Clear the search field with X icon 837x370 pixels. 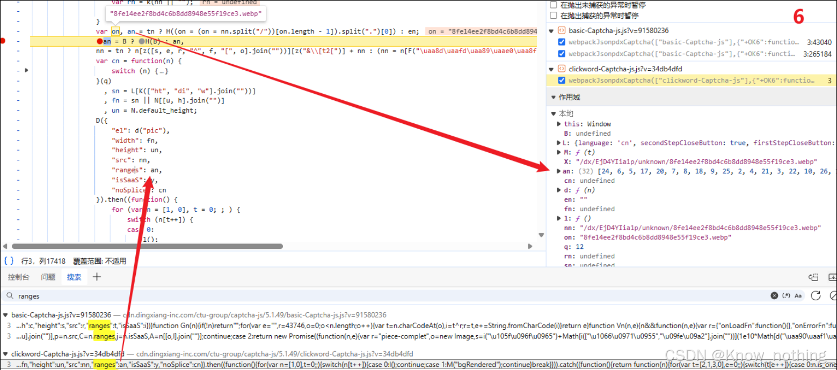(774, 295)
